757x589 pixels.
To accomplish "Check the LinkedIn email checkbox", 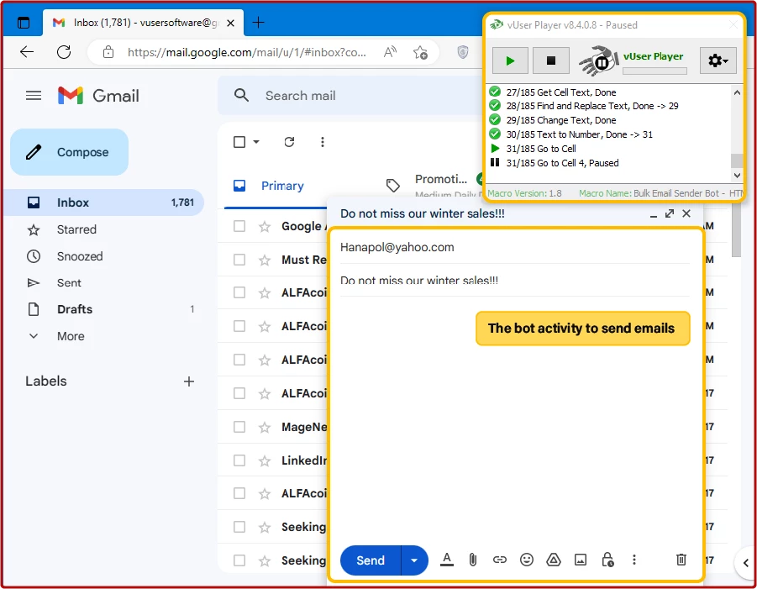I will [239, 460].
